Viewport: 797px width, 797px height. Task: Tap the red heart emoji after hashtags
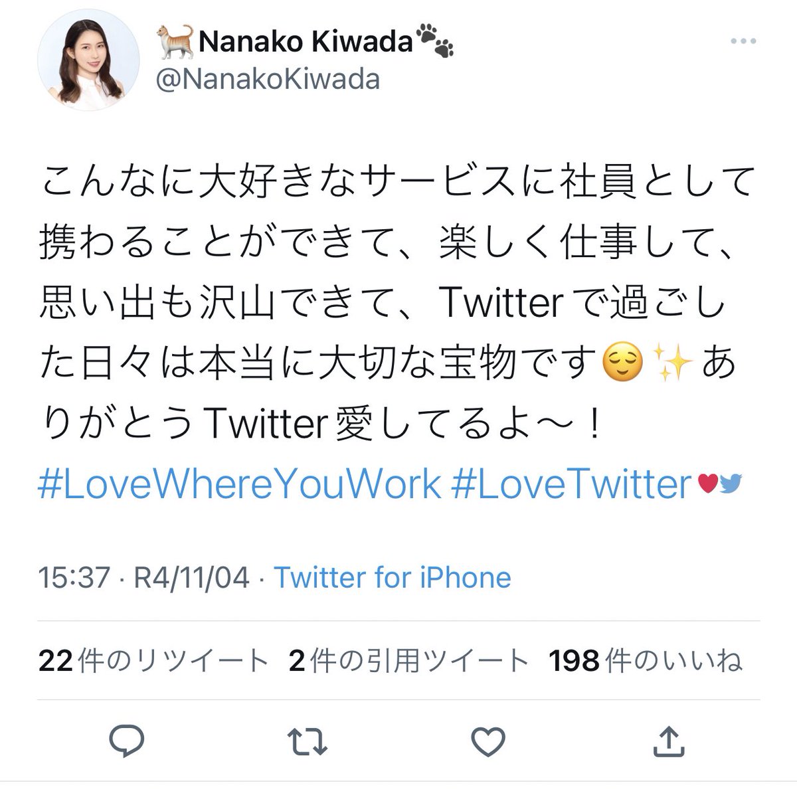point(708,485)
